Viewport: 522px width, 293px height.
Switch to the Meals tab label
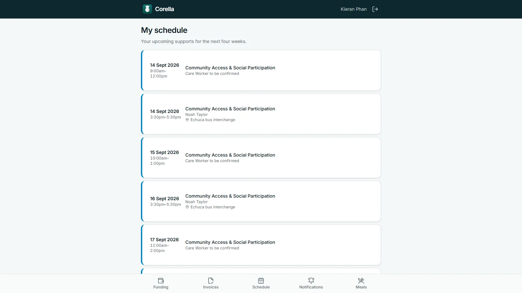pyautogui.click(x=361, y=287)
